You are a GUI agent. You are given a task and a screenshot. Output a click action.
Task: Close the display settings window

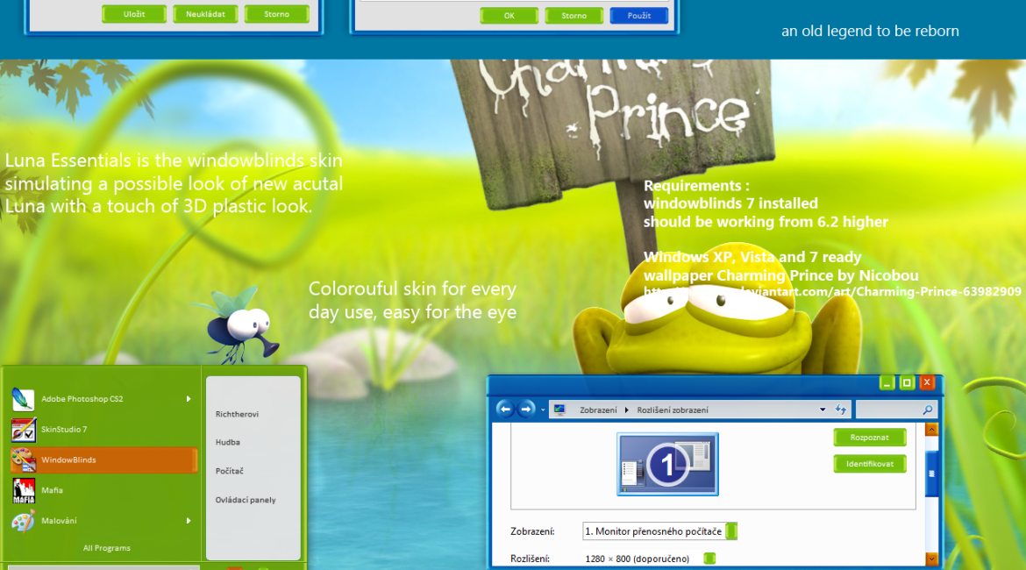[927, 383]
